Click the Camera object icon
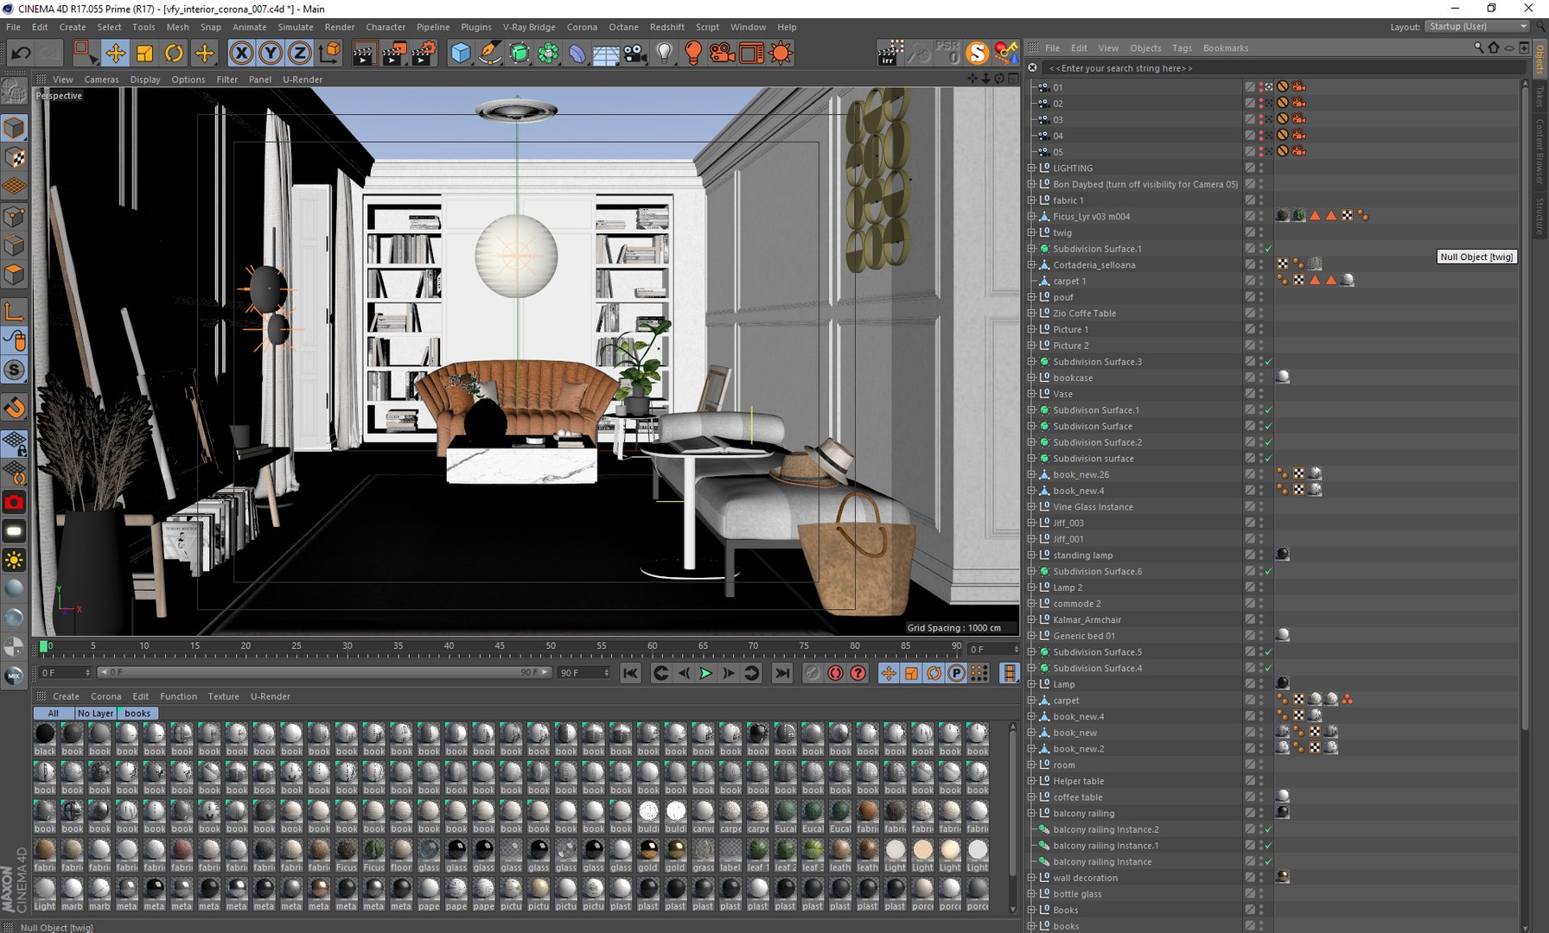This screenshot has width=1549, height=933. coord(635,54)
